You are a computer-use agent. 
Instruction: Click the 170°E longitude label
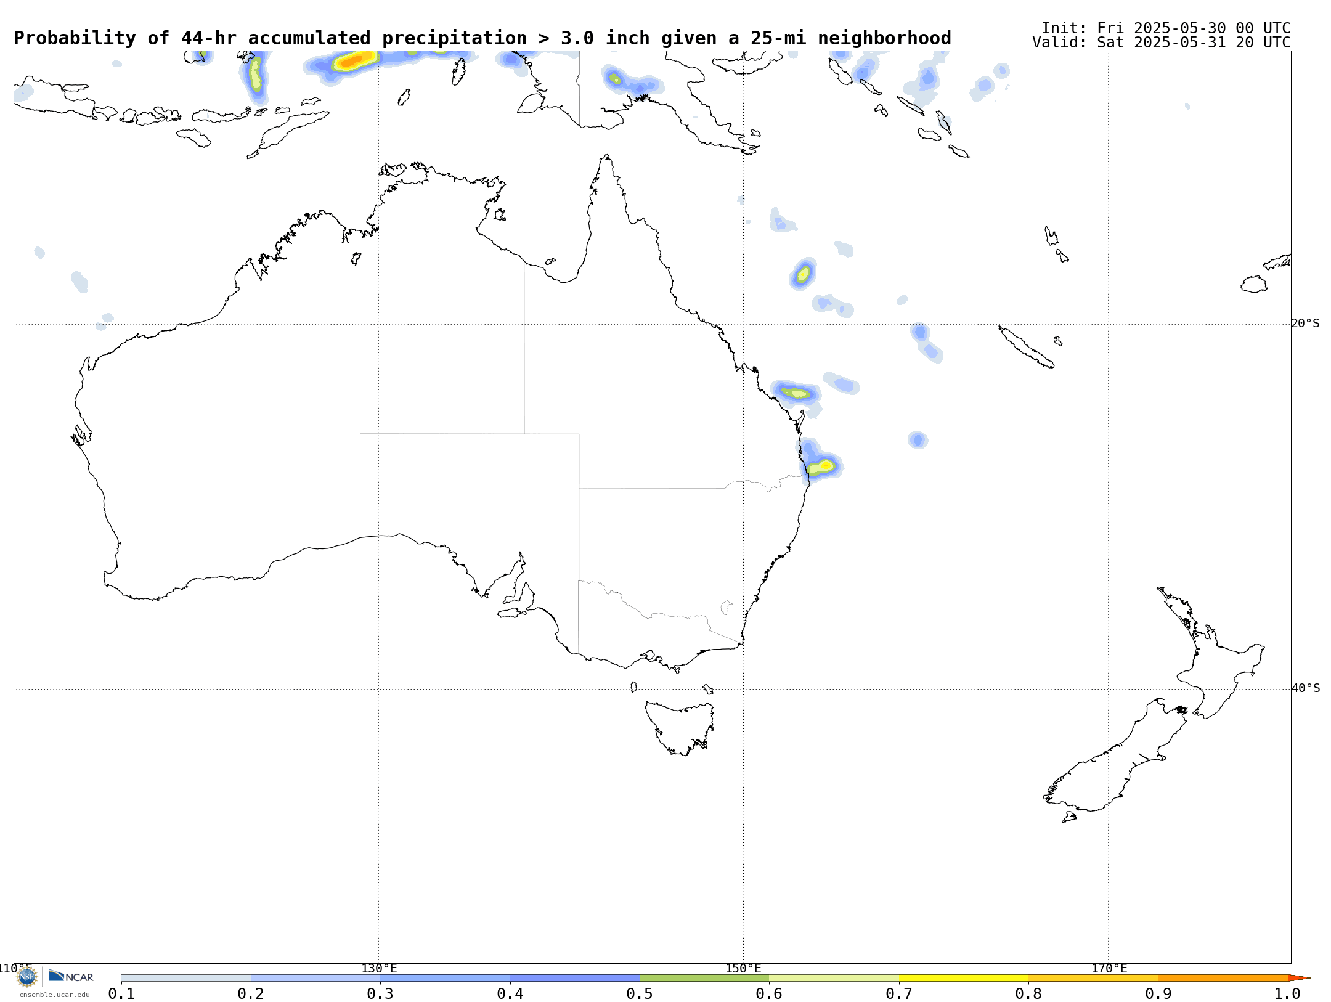(1109, 969)
